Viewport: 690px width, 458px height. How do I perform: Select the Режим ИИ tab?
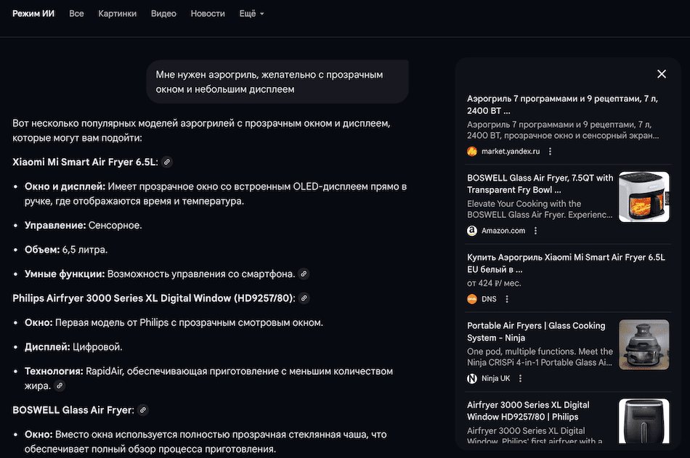pos(33,14)
